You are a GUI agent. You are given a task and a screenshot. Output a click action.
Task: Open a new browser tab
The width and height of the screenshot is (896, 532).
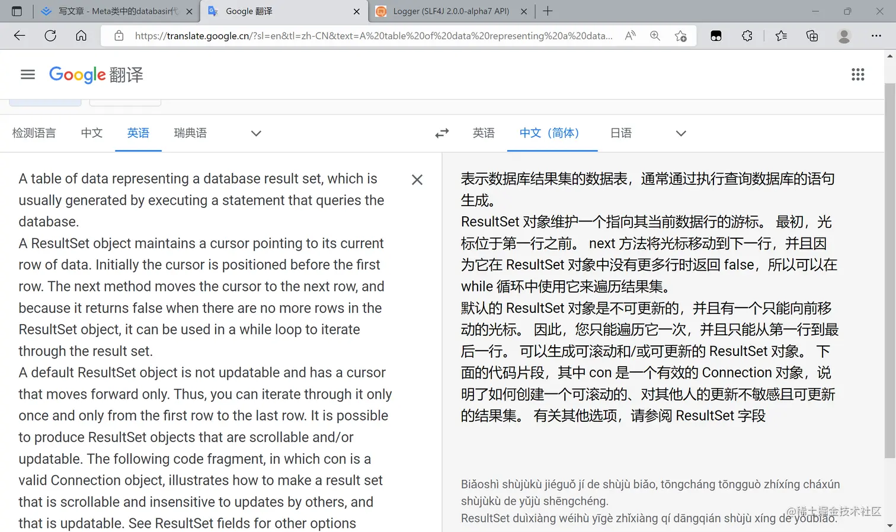(x=548, y=11)
